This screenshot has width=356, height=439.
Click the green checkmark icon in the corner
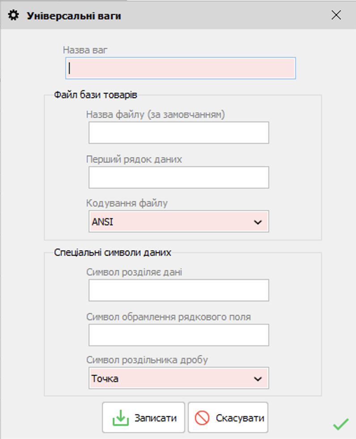(x=341, y=424)
